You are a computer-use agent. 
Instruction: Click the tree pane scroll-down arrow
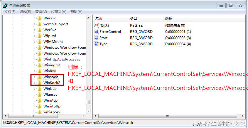(88, 111)
